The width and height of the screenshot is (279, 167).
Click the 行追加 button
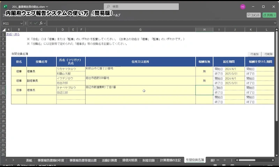(254, 54)
